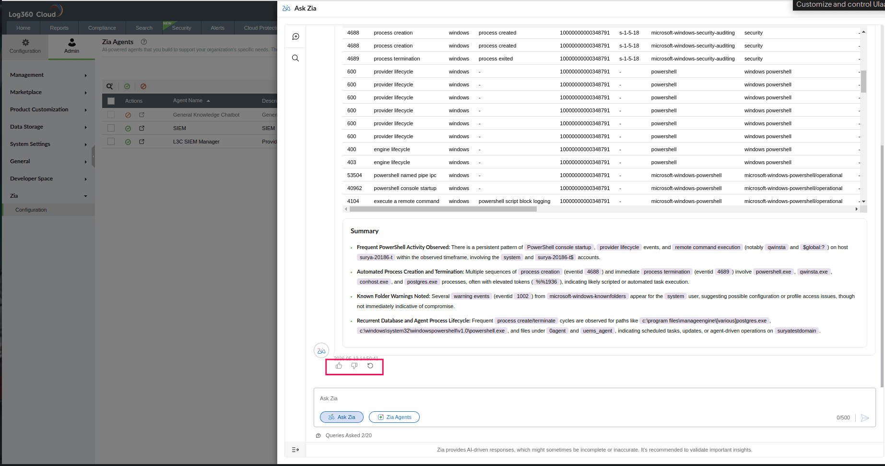Click the Ask Zia panel vertical scrollbar
The image size is (885, 466).
click(x=882, y=266)
